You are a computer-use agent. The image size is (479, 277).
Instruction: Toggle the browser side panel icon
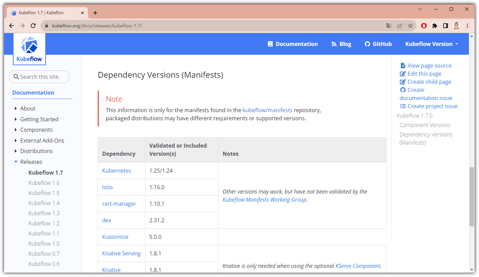coord(446,26)
